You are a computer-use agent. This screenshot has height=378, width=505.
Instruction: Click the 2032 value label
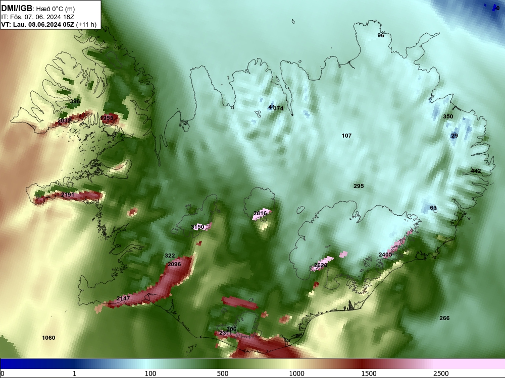tap(64, 120)
